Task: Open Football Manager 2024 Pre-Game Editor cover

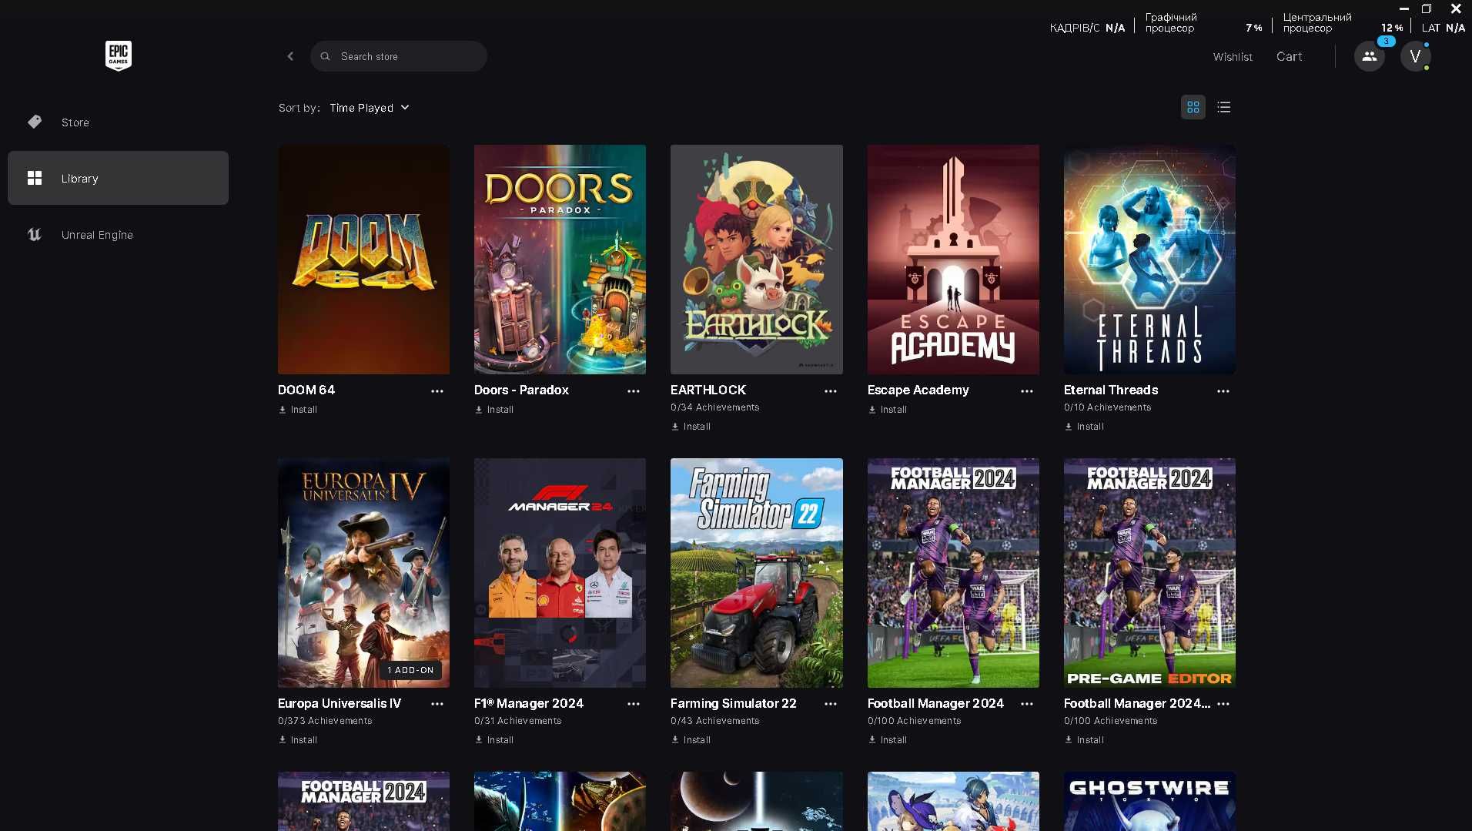Action: pyautogui.click(x=1149, y=573)
